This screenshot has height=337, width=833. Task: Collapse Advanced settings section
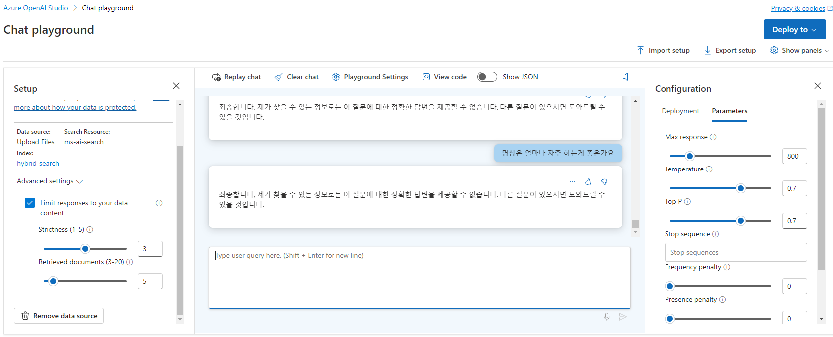click(x=50, y=181)
